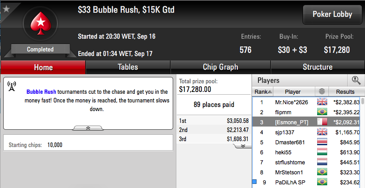Viewport: 365px width, 188px height.
Task: Open the player search magnifier icon
Action: pyautogui.click(x=356, y=81)
